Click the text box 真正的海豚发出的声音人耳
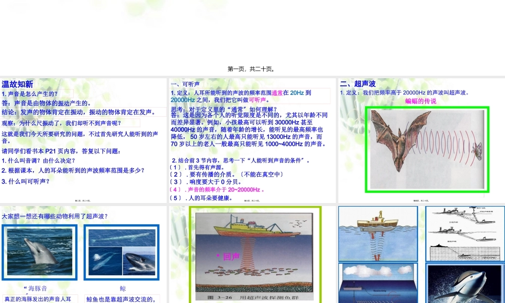Image resolution: width=505 pixels, height=303 pixels. [x=38, y=299]
